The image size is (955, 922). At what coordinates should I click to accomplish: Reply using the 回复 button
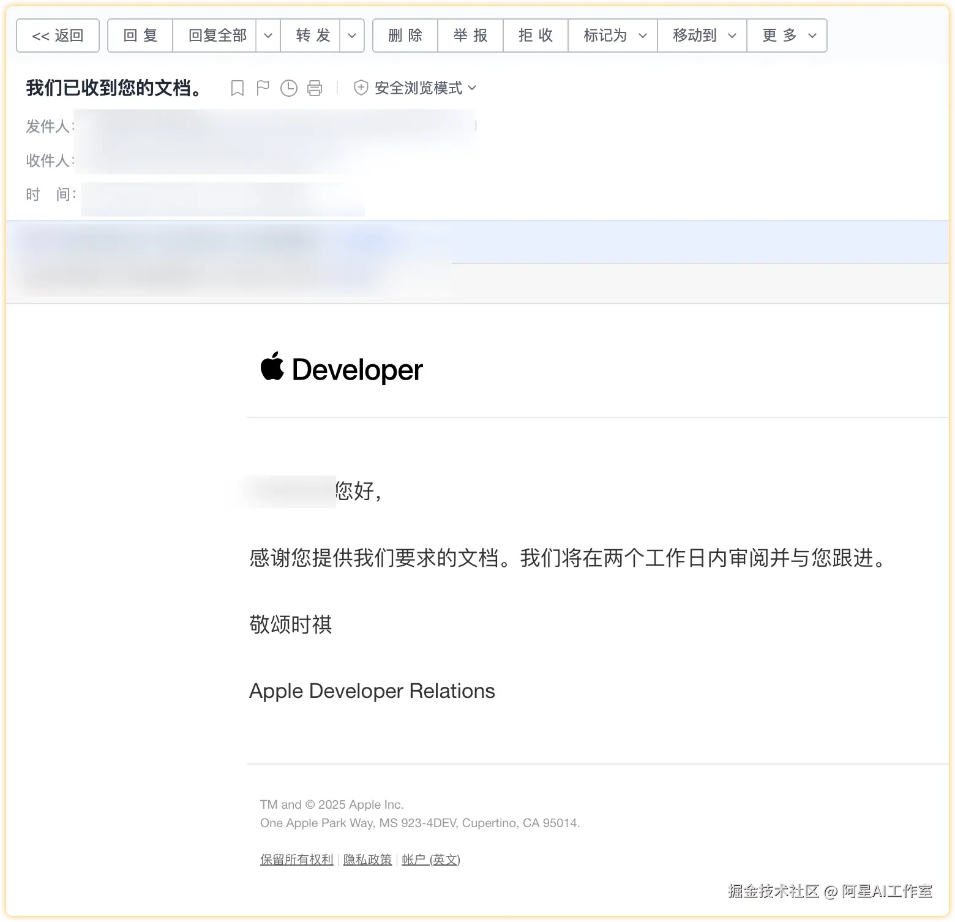tap(140, 36)
